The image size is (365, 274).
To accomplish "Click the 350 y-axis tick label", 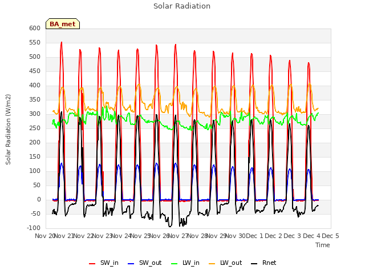I will click(35, 100).
